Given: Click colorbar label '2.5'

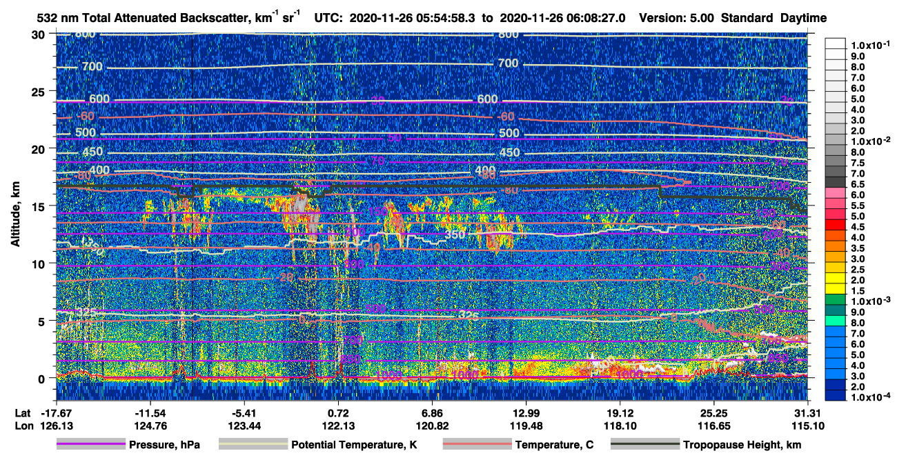Looking at the screenshot, I should point(858,270).
